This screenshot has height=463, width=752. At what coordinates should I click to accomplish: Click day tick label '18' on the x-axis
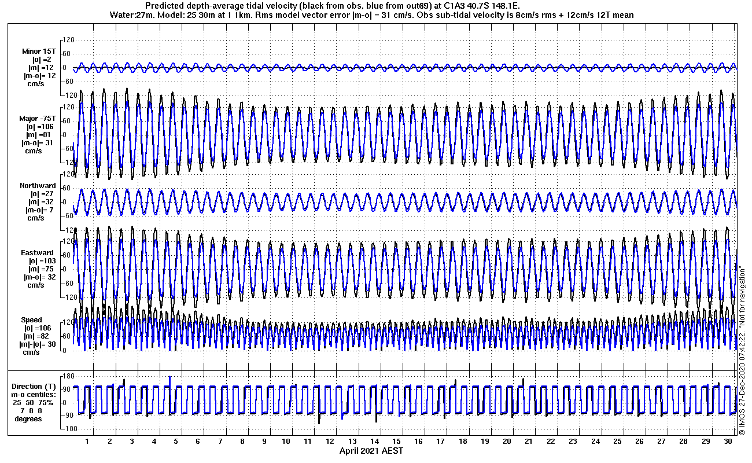pos(463,442)
